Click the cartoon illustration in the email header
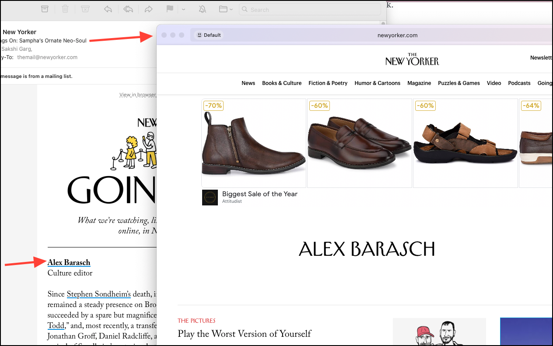This screenshot has width=553, height=346. click(x=133, y=150)
